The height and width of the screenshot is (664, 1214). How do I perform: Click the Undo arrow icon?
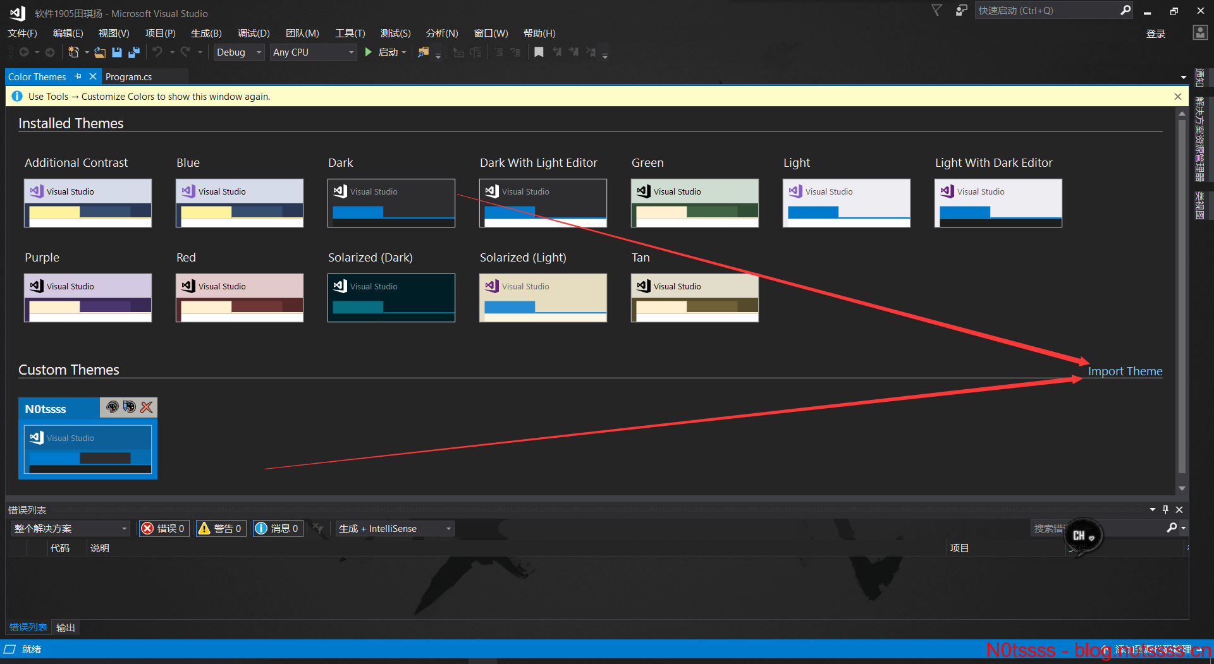157,52
